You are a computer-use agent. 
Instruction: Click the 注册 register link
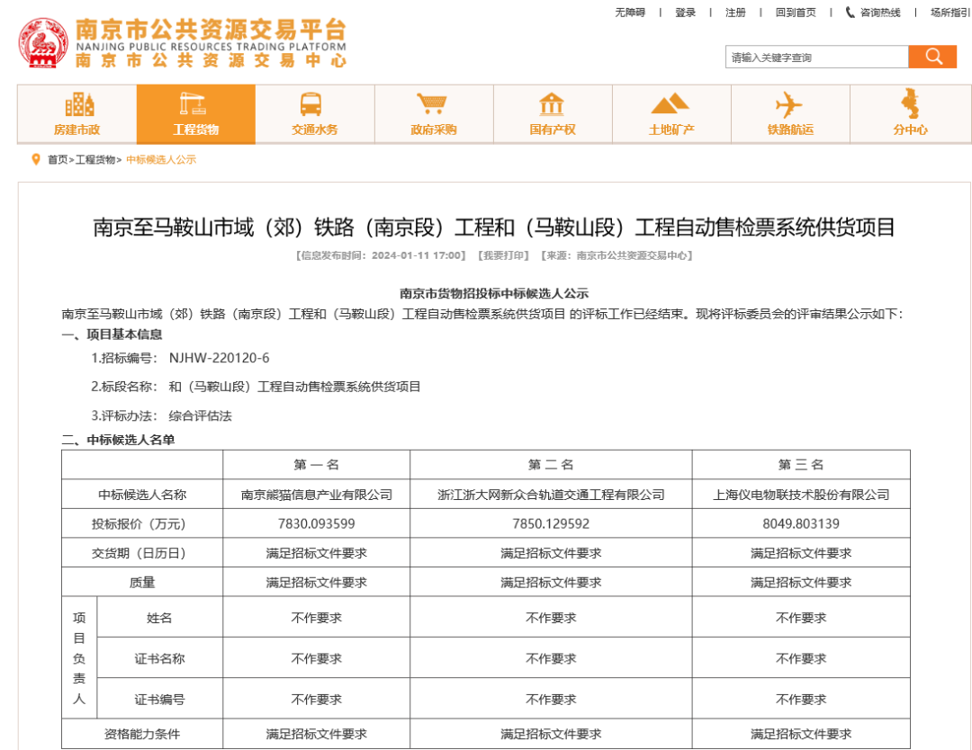735,13
